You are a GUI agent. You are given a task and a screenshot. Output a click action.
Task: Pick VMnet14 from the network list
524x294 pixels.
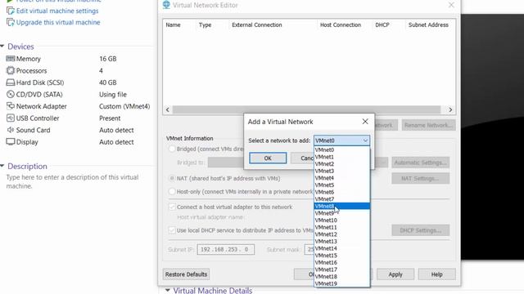click(341, 248)
